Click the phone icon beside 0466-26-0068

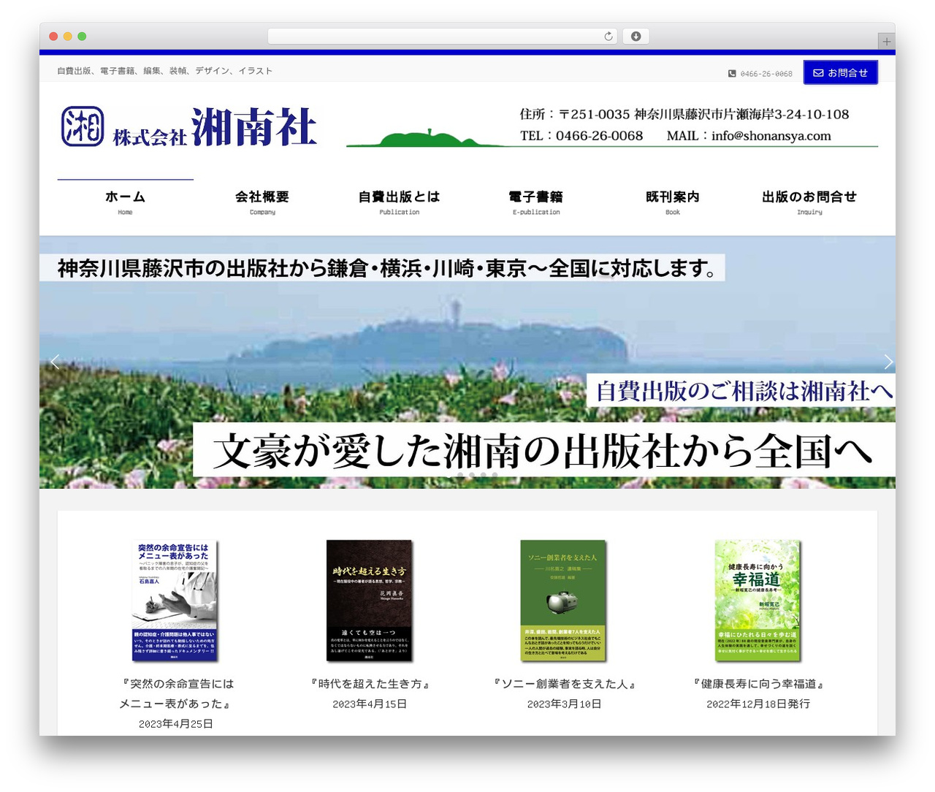732,74
